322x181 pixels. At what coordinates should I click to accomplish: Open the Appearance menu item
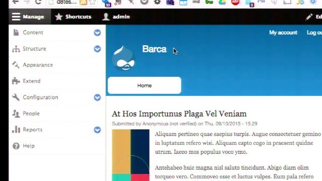[x=38, y=65]
